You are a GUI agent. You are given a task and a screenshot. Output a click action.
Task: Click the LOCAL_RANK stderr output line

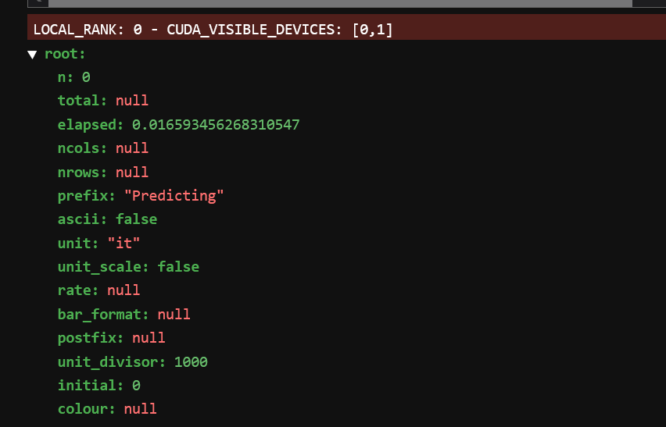pyautogui.click(x=346, y=27)
